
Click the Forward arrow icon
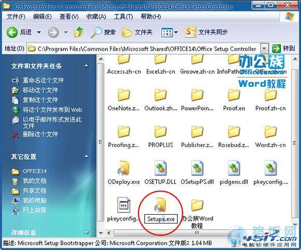click(53, 32)
